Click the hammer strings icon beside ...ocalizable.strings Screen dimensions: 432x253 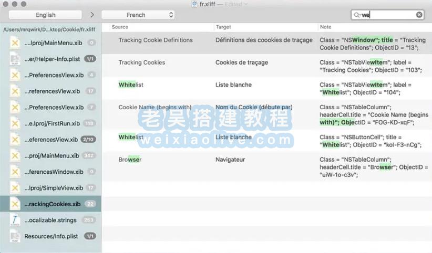(15, 220)
